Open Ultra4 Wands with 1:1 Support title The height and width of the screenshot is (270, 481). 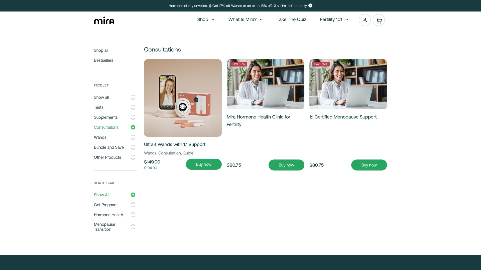pyautogui.click(x=175, y=144)
